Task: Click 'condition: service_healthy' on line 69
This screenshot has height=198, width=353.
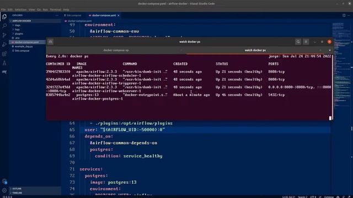Action: (129, 156)
